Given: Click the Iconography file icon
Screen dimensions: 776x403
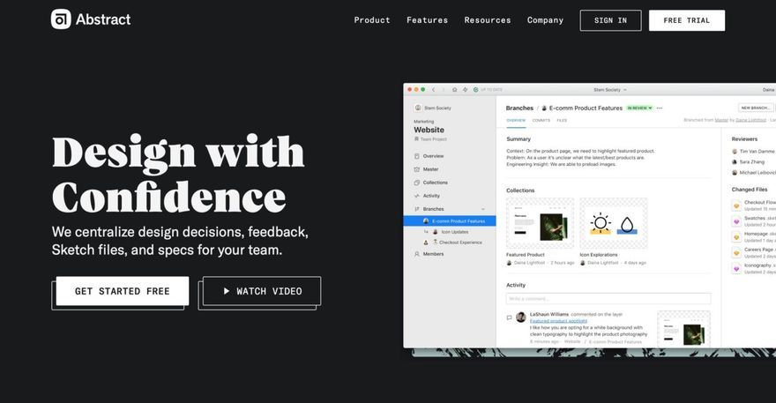Looking at the screenshot, I should pyautogui.click(x=736, y=269).
